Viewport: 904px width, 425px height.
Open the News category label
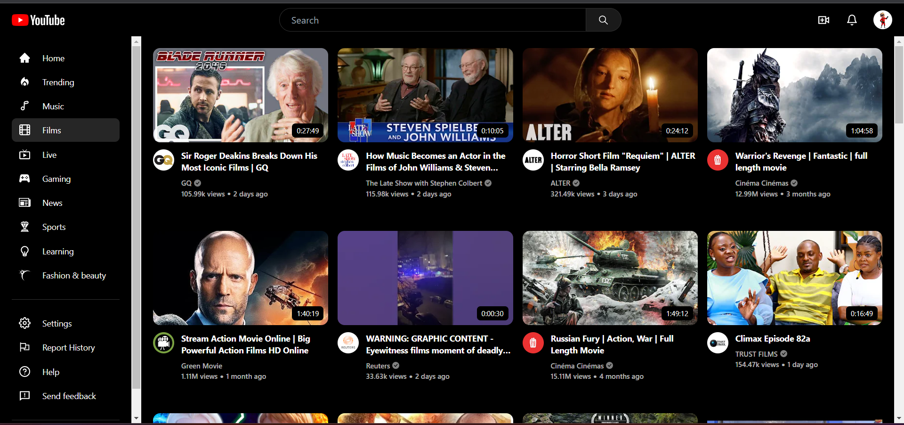(52, 203)
